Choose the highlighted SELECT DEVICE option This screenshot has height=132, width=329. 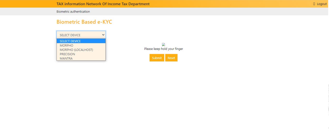click(x=81, y=41)
